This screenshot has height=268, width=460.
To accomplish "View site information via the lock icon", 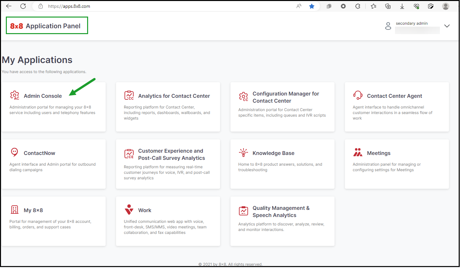I will (41, 6).
